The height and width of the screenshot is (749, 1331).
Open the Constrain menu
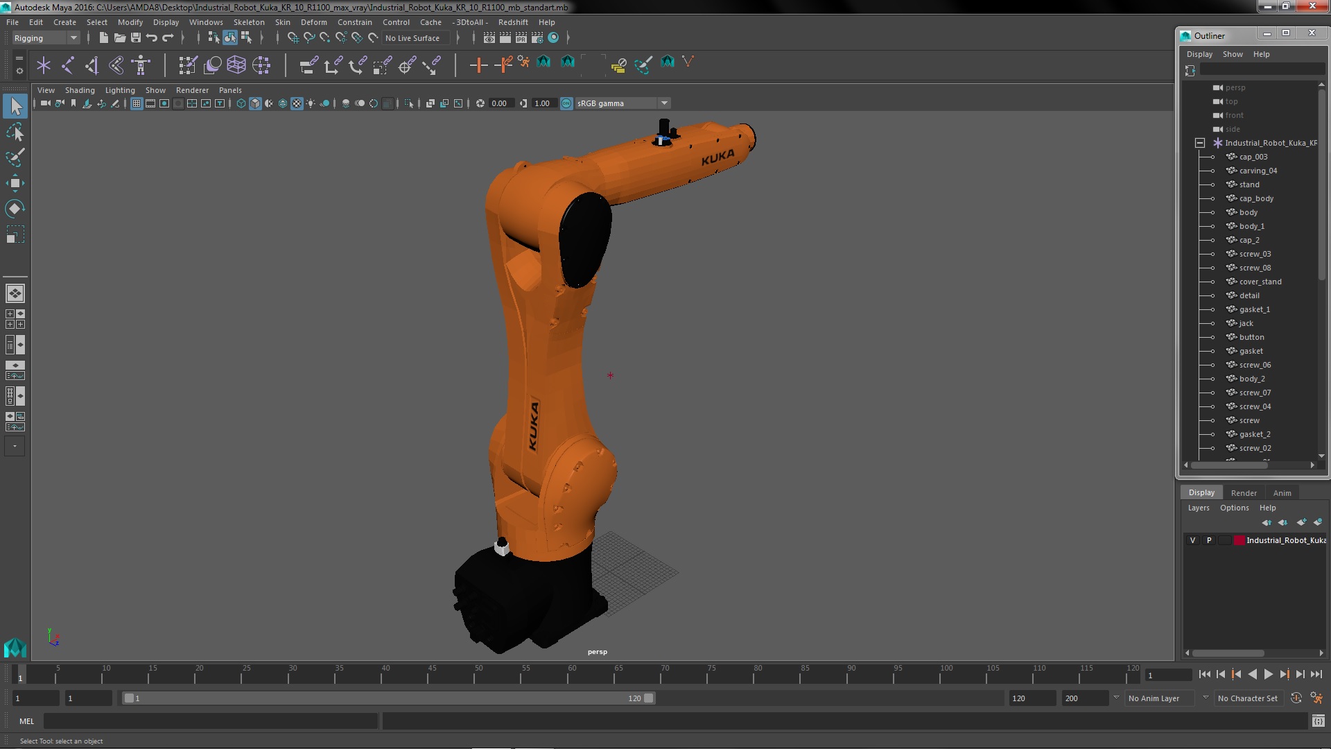tap(354, 22)
